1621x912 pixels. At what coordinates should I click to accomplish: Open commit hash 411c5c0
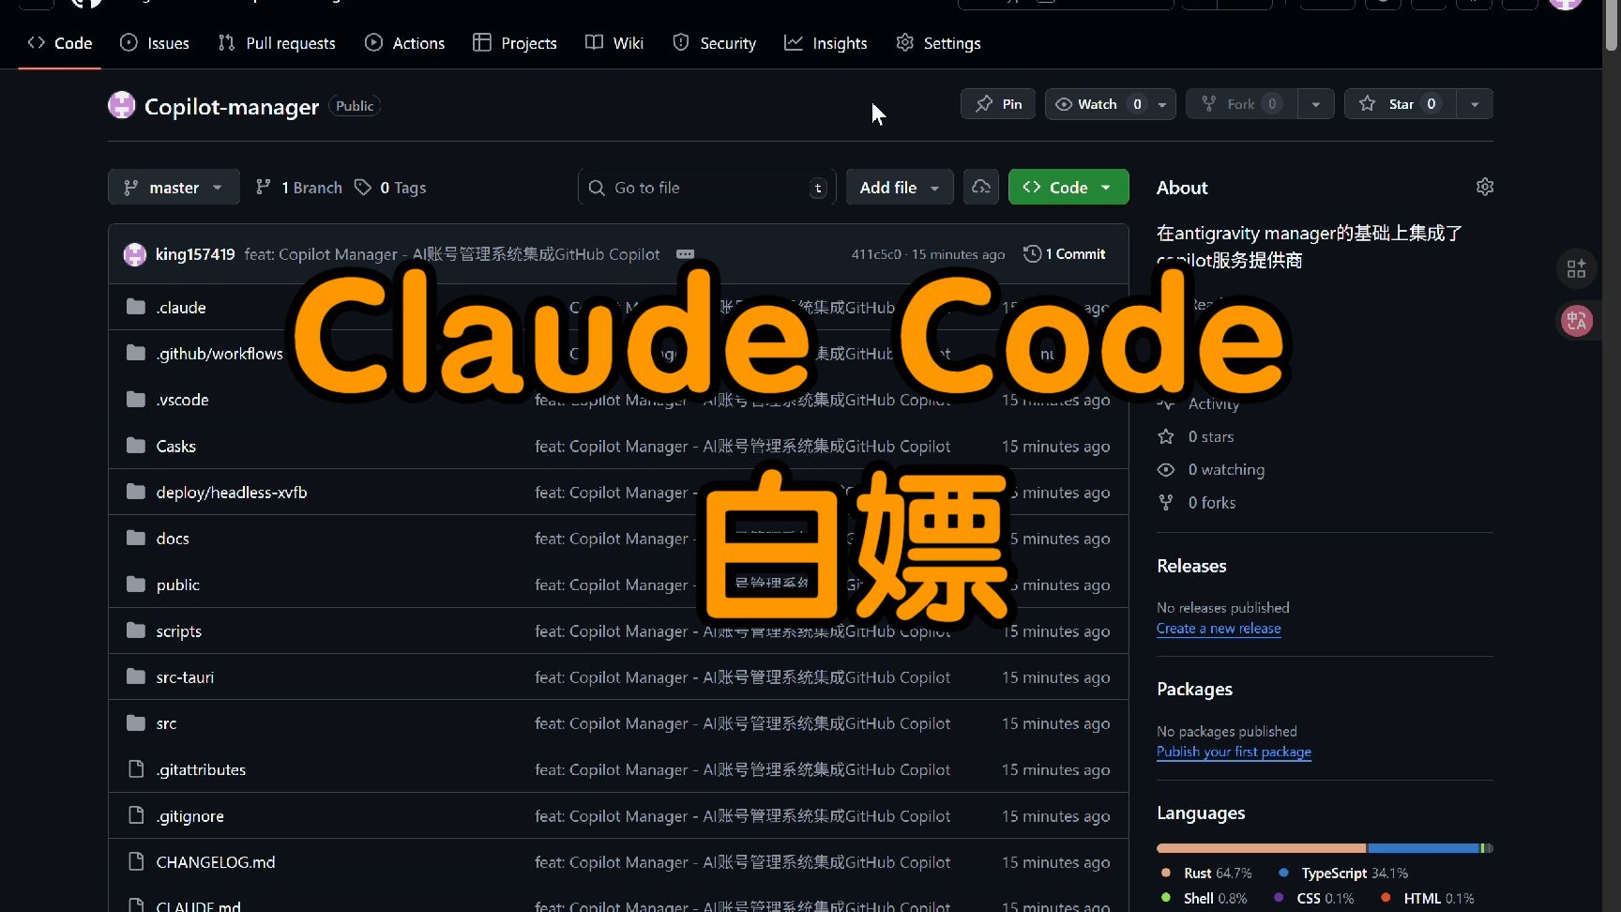[x=876, y=254]
